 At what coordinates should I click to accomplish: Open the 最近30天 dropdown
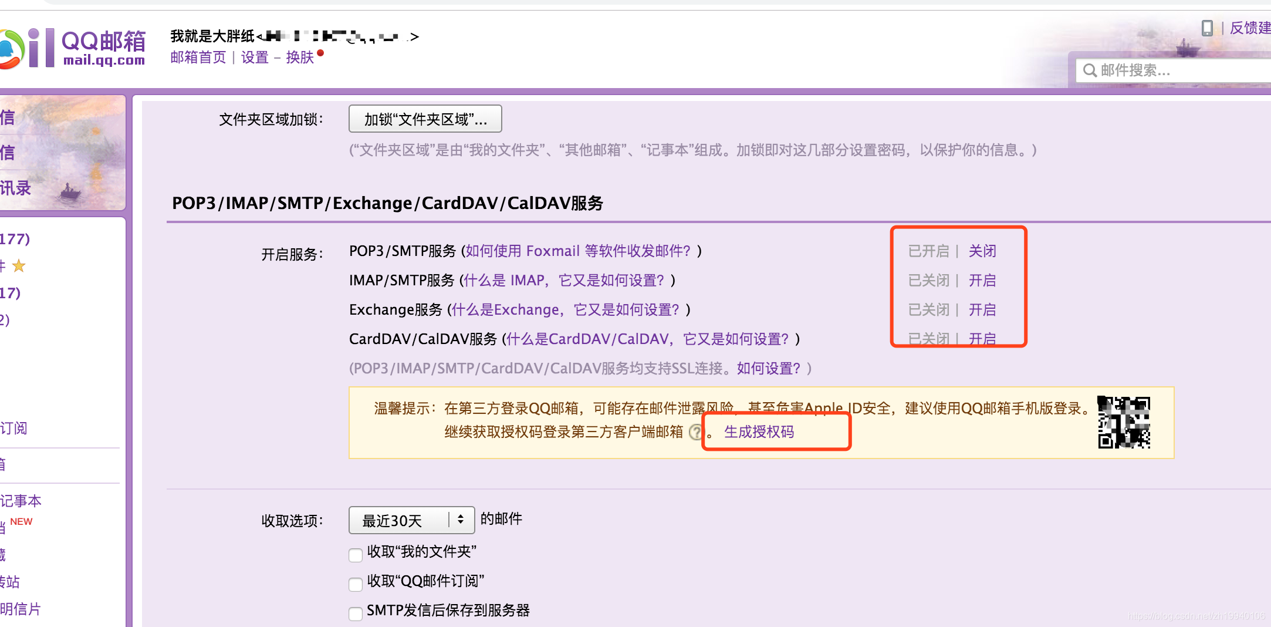click(x=411, y=520)
